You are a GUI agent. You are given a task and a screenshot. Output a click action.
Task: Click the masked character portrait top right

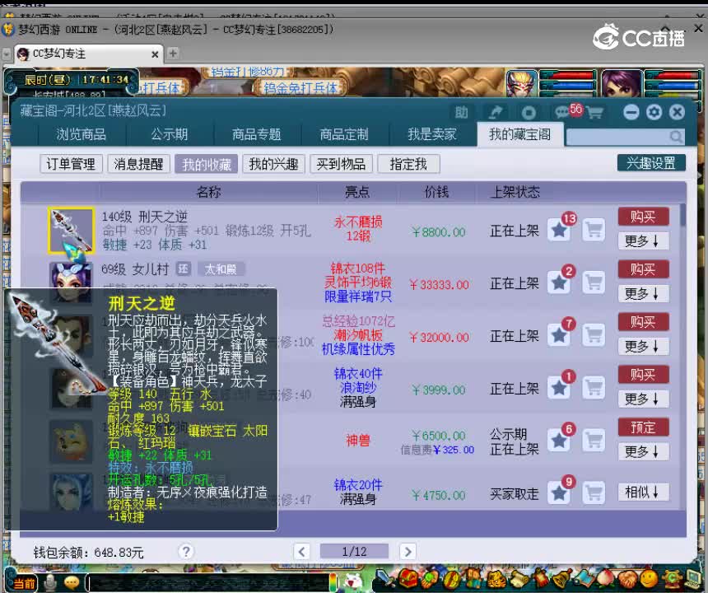[x=521, y=84]
